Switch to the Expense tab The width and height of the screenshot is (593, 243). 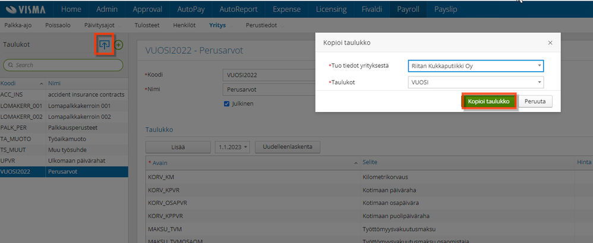coord(287,9)
